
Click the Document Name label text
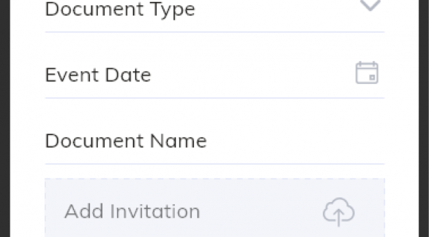pos(126,141)
